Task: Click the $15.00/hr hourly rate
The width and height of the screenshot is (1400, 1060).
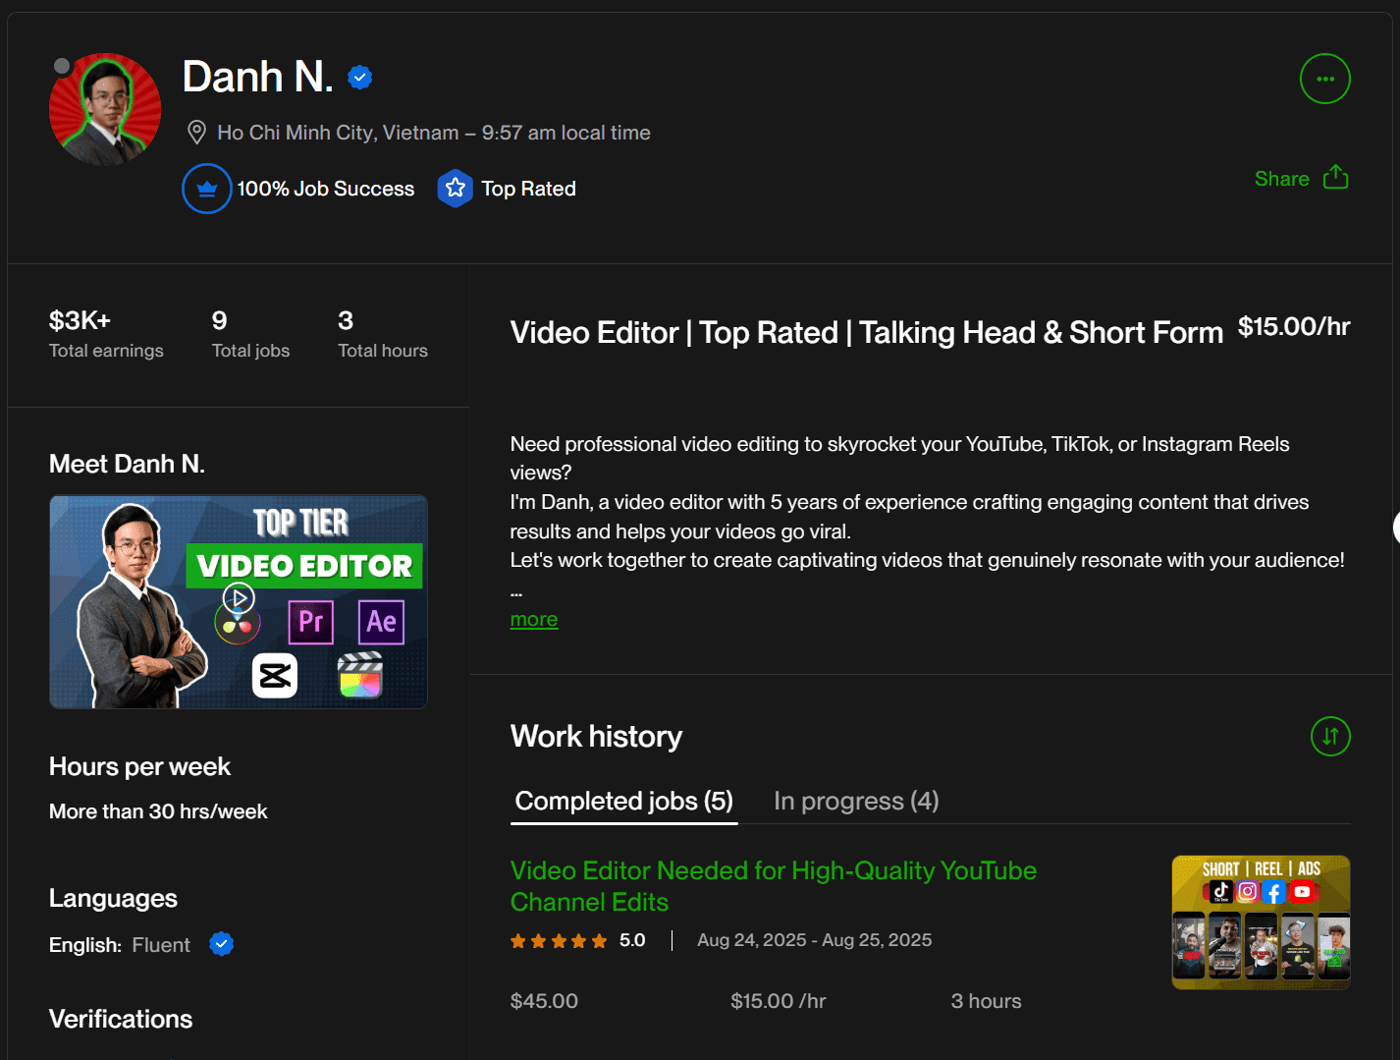Action: 1293,327
